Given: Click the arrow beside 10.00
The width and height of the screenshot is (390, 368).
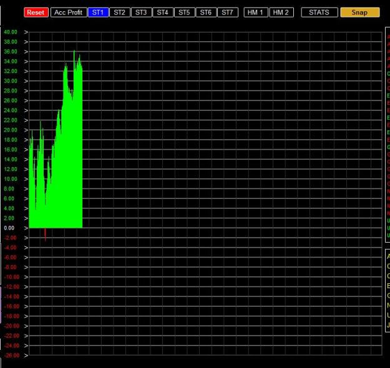Looking at the screenshot, I should click(26, 179).
